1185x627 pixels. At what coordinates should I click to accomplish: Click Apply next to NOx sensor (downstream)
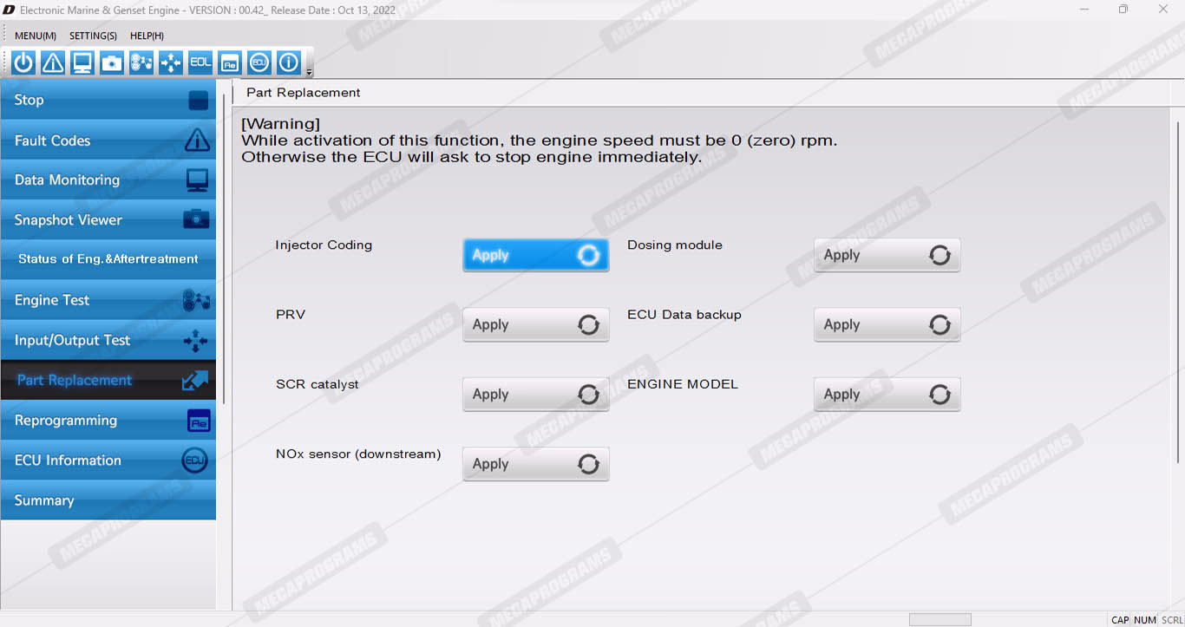[x=536, y=464]
